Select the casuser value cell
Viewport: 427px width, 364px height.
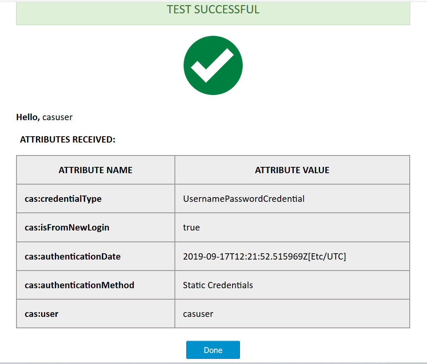pos(198,314)
